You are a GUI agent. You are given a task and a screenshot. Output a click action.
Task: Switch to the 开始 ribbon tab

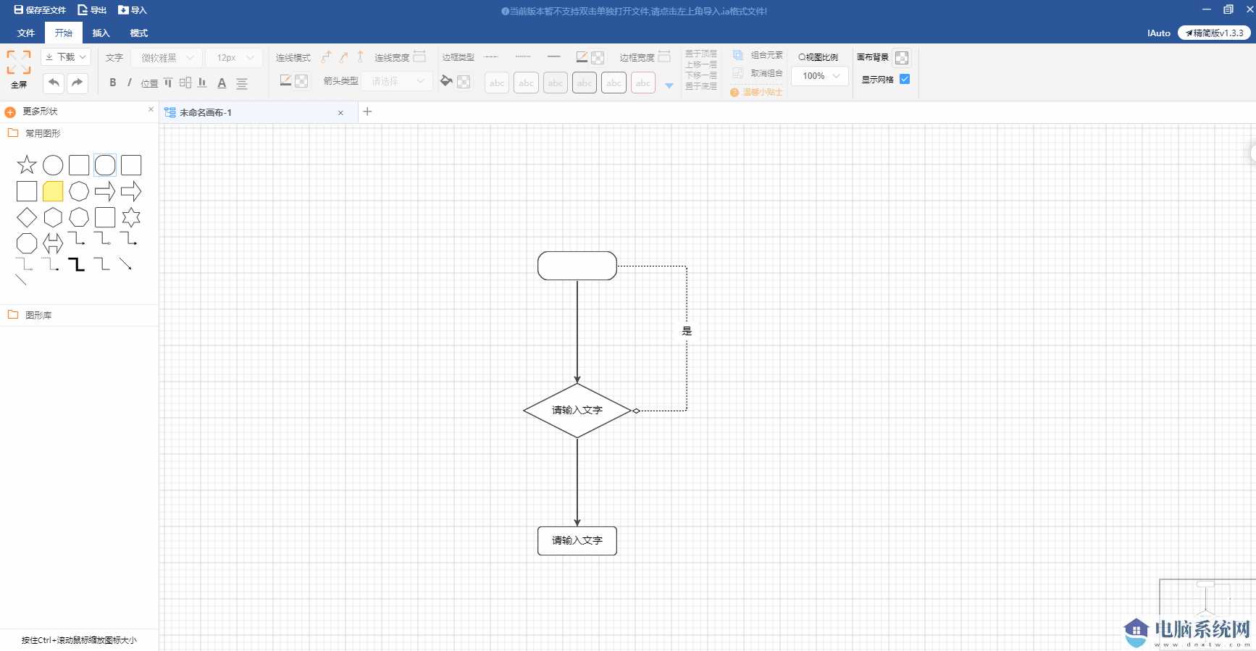[64, 33]
